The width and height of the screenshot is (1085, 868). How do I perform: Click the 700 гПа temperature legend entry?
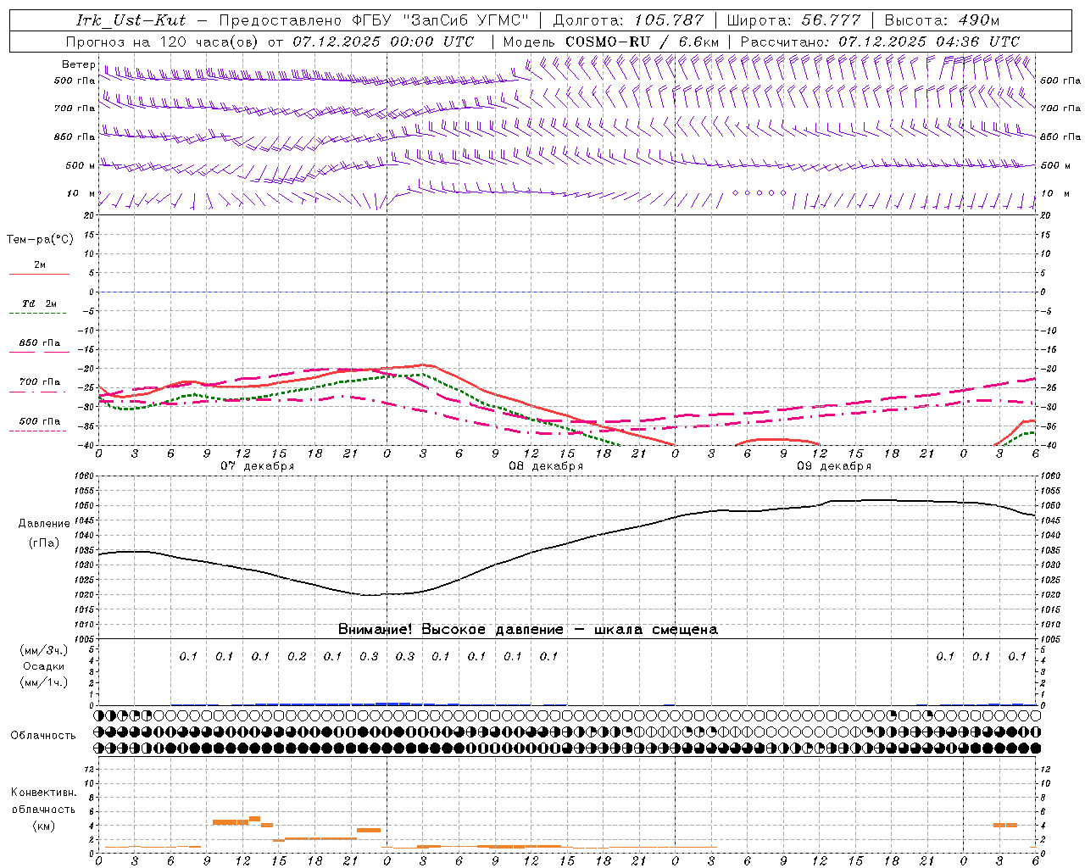point(40,382)
